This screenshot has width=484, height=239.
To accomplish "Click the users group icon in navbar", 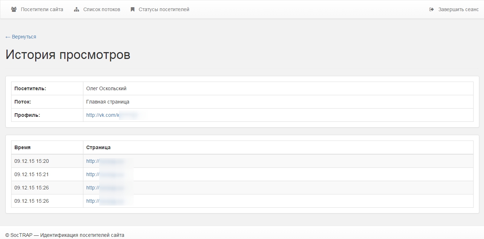I will [x=14, y=9].
